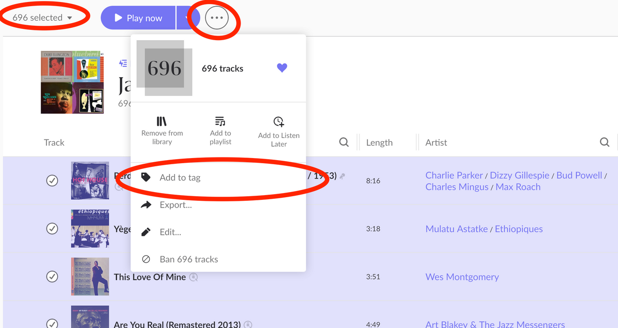This screenshot has height=328, width=618.
Task: Click the disc icon after Are You Real
Action: [248, 324]
